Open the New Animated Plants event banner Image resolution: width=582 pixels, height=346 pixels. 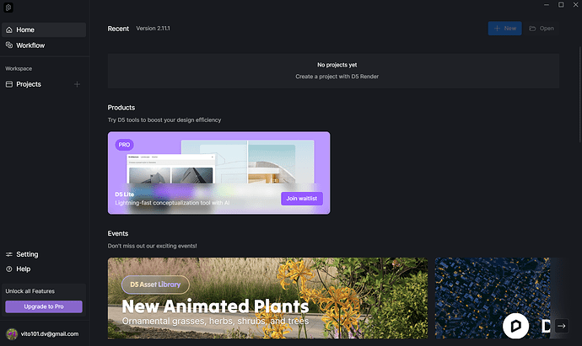coord(267,299)
